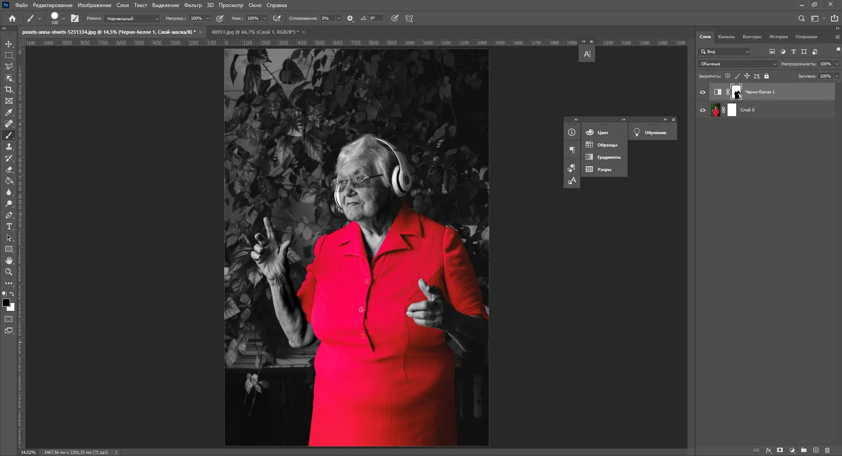
Task: Open the Файл menu
Action: pyautogui.click(x=21, y=5)
